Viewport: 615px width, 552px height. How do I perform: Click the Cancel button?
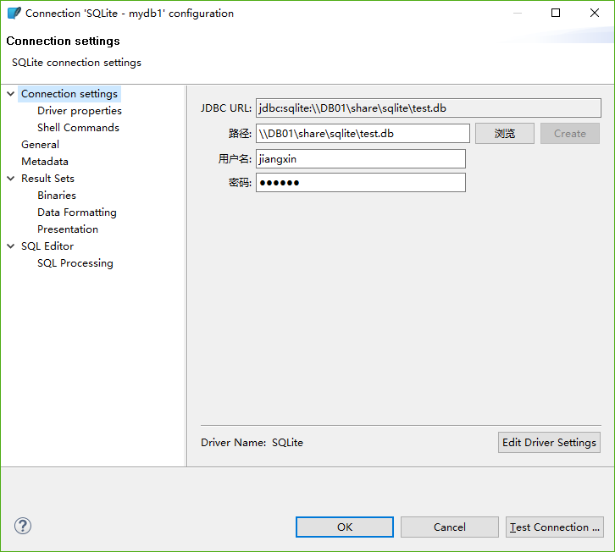pos(450,527)
